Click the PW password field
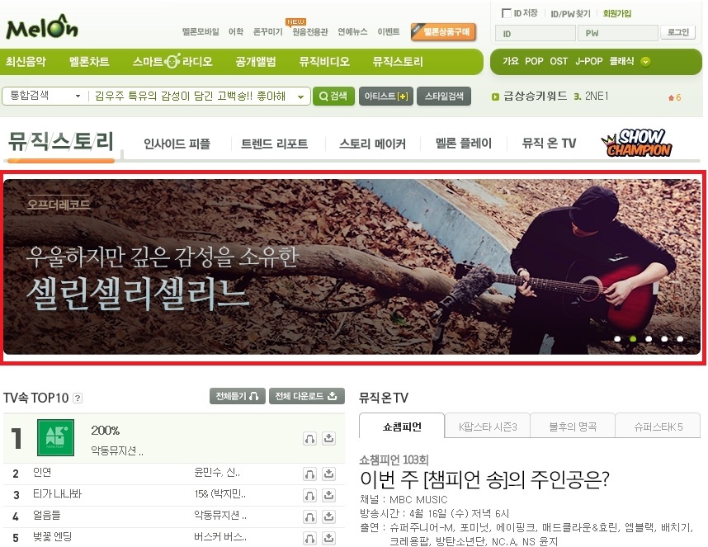The image size is (708, 547). pyautogui.click(x=618, y=33)
